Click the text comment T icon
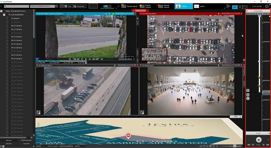271x148 pixels. point(248,90)
